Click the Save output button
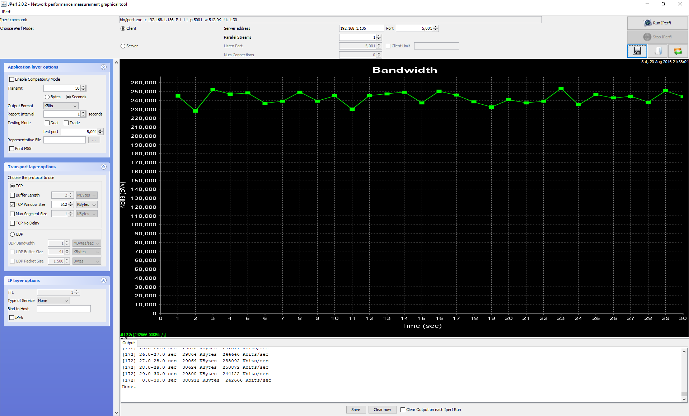This screenshot has height=416, width=689. [x=356, y=410]
